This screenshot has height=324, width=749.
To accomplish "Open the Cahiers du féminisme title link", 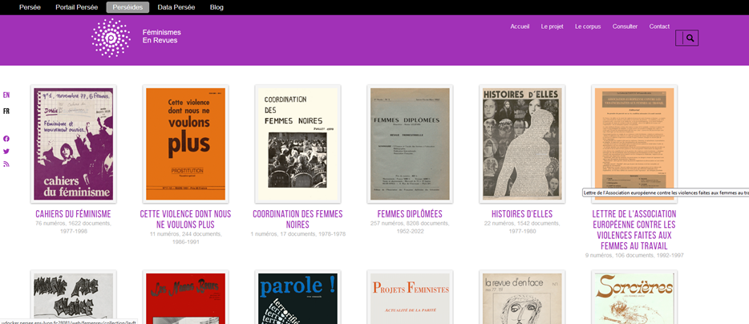I will [x=73, y=214].
